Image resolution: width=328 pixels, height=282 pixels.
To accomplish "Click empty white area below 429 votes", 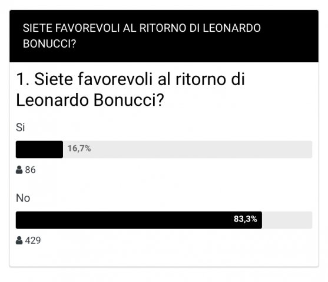I will click(x=164, y=256).
